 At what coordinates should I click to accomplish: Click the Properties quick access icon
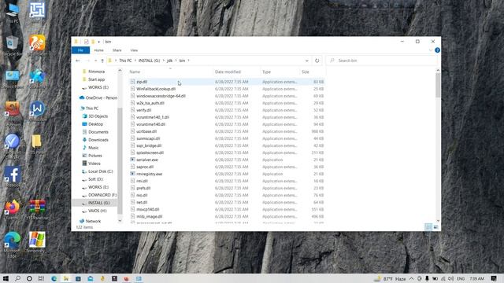point(86,42)
